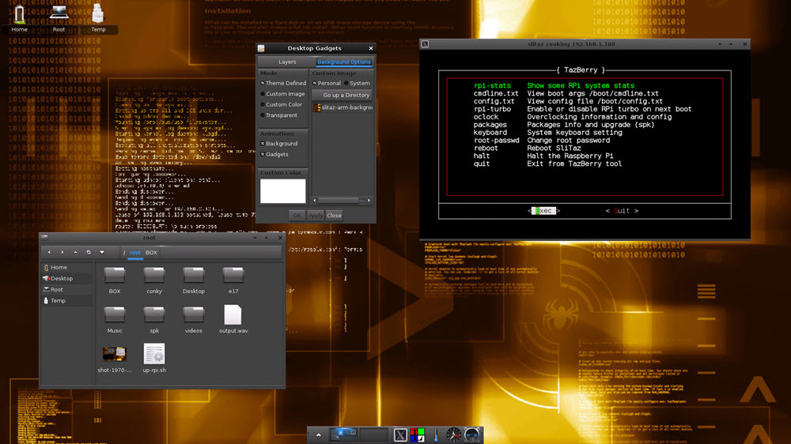Viewport: 791px width, 444px height.
Task: Select the Custom Image mode radio button
Action: 263,94
